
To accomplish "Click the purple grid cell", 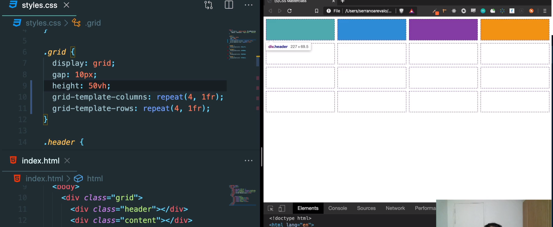I will click(443, 30).
